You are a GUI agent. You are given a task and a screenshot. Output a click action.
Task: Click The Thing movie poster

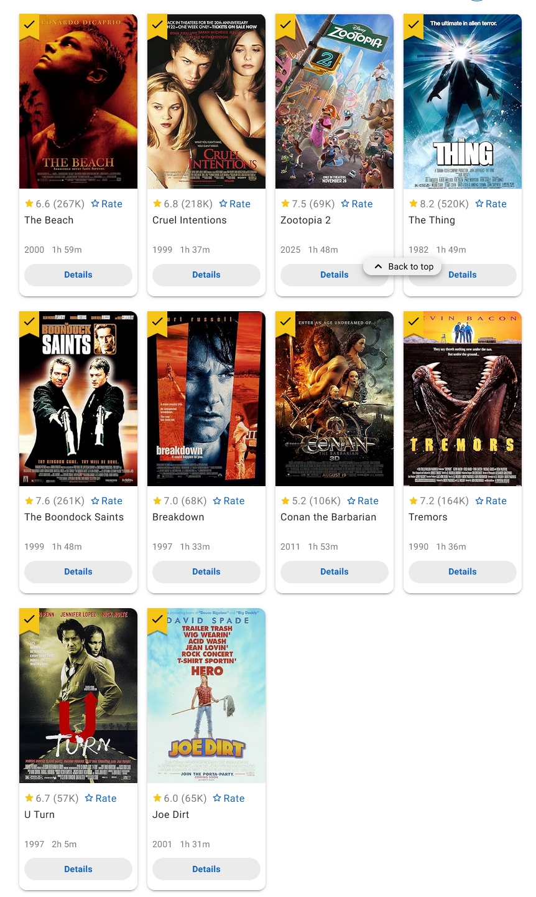(x=463, y=101)
